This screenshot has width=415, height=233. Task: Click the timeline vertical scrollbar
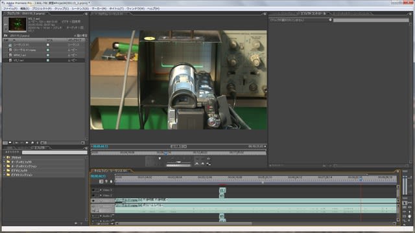(398, 193)
